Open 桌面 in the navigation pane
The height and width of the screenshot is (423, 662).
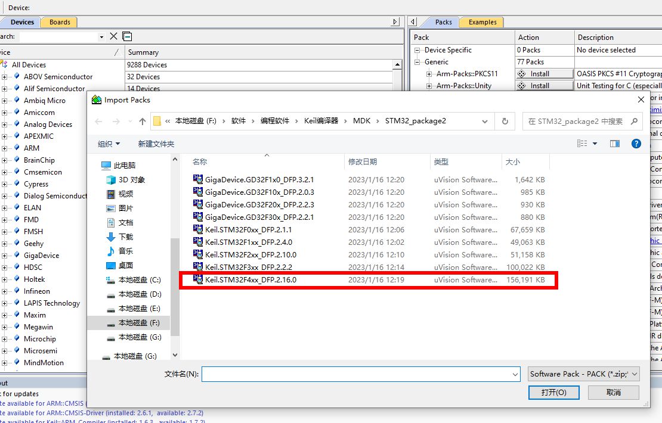coord(125,266)
